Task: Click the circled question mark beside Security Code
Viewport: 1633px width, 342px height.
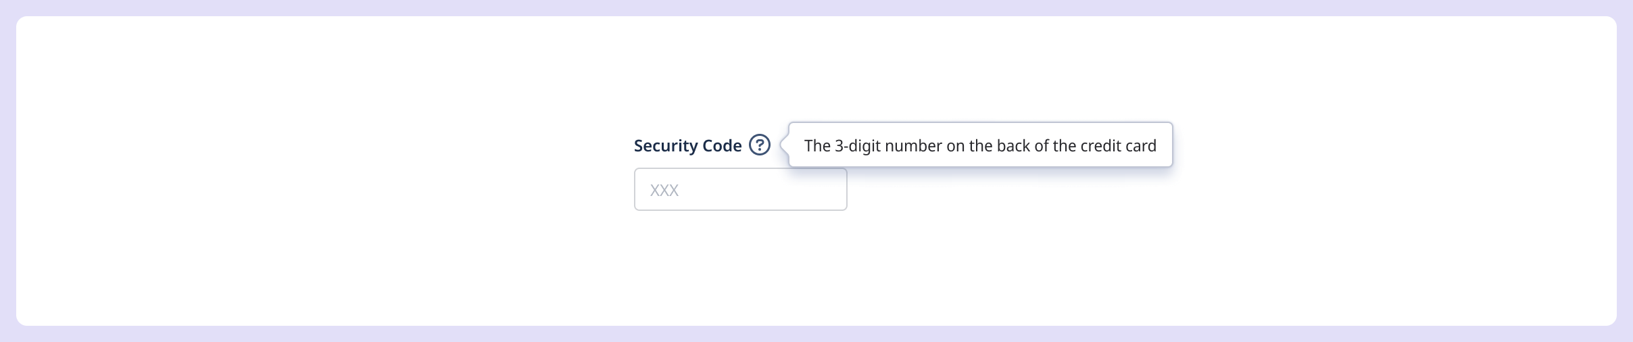Action: (760, 145)
